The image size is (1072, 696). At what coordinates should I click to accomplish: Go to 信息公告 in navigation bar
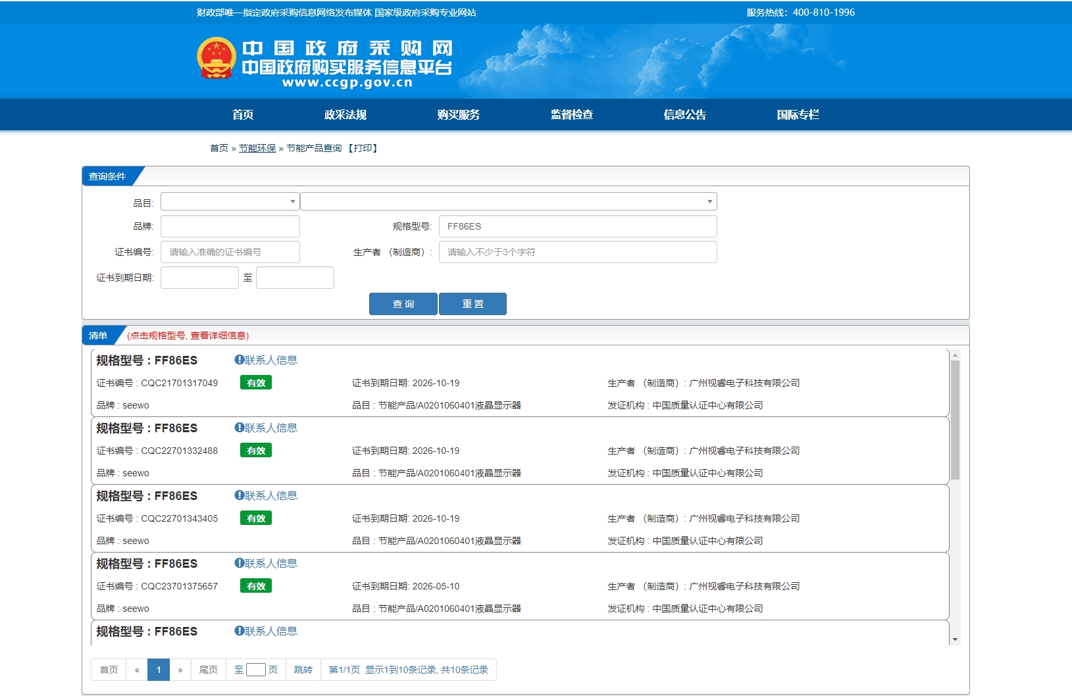tap(684, 114)
